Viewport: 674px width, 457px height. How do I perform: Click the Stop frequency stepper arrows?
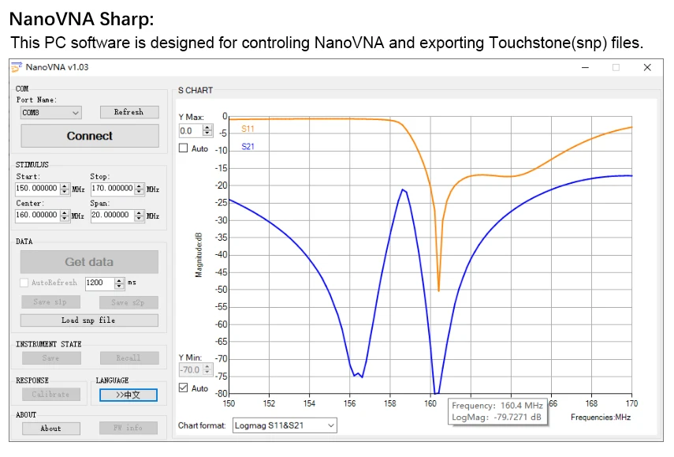[139, 189]
